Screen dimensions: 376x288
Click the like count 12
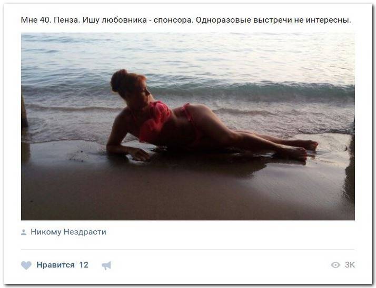[84, 265]
